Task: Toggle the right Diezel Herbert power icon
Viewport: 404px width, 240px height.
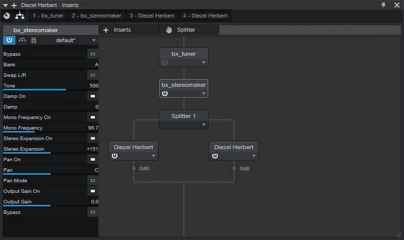Action: [x=215, y=156]
